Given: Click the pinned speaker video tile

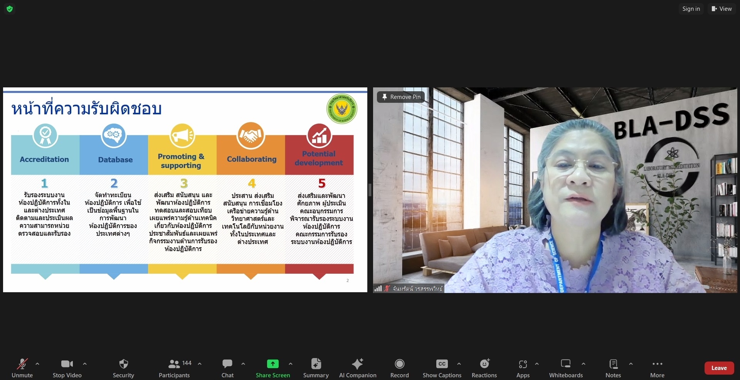Looking at the screenshot, I should (x=555, y=190).
